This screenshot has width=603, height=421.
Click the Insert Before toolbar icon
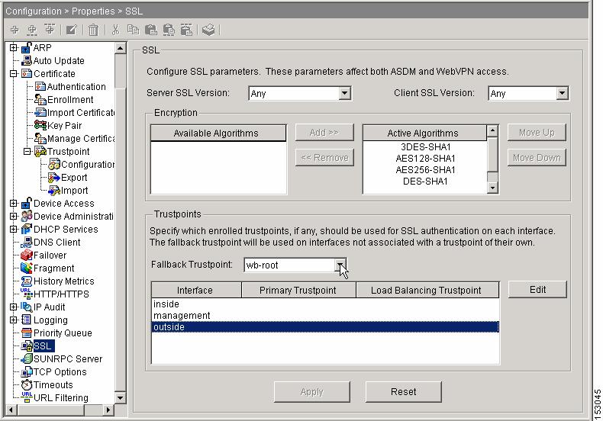point(50,29)
